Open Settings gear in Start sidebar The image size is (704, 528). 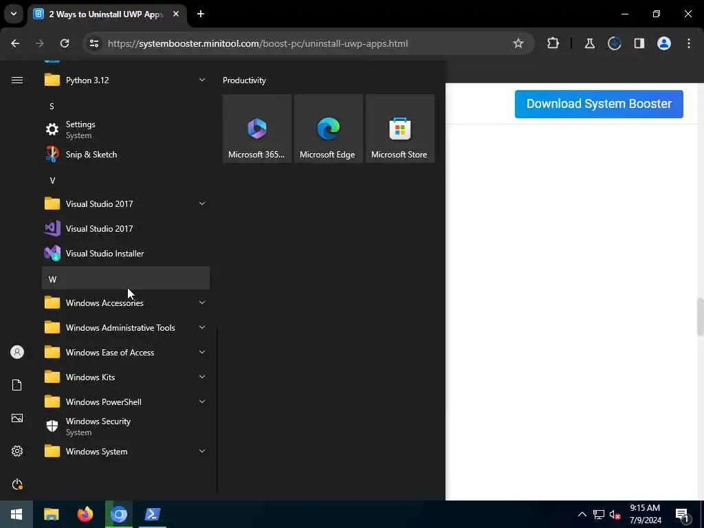click(17, 451)
